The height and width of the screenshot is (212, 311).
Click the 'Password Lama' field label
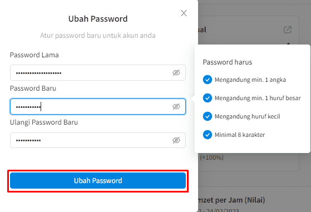(34, 55)
